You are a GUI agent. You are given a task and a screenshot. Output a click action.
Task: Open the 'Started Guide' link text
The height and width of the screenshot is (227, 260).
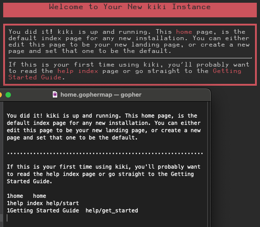35,77
